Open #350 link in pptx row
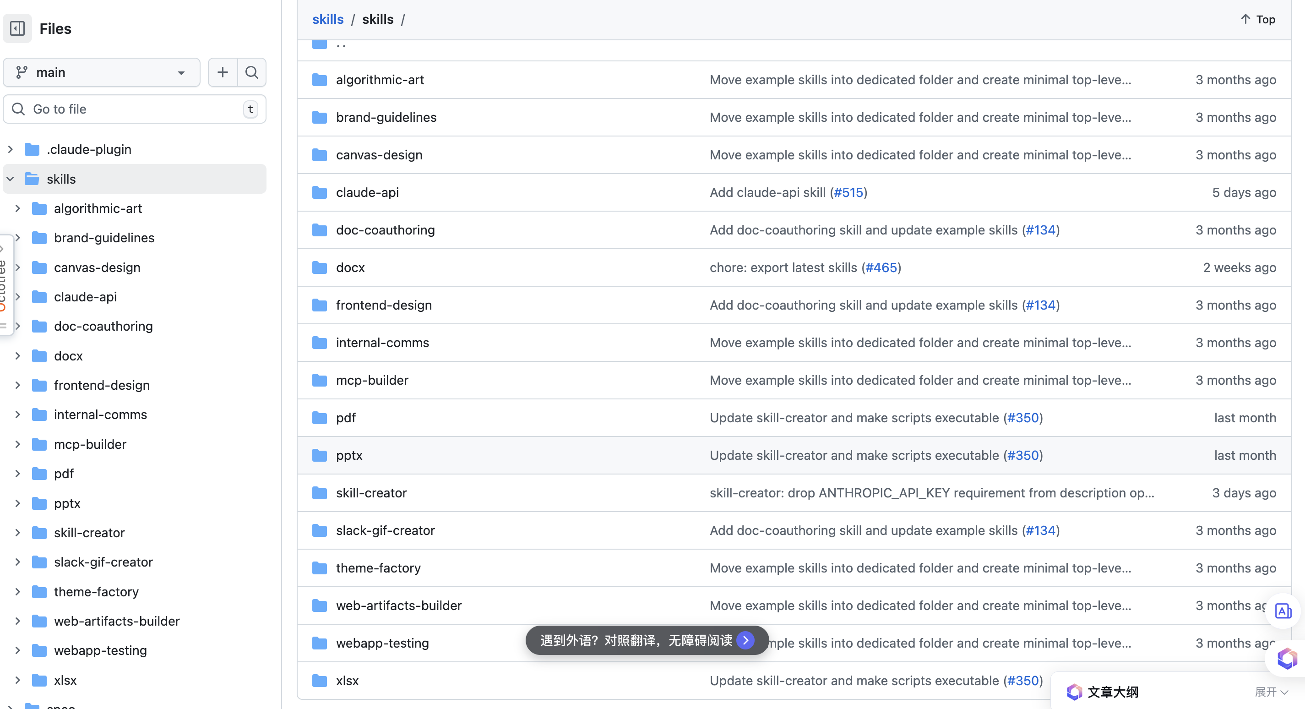Viewport: 1305px width, 709px height. (x=1023, y=455)
